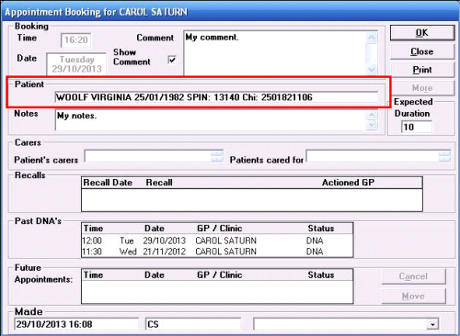Click inside the Comment text area
The width and height of the screenshot is (460, 336).
(x=275, y=53)
